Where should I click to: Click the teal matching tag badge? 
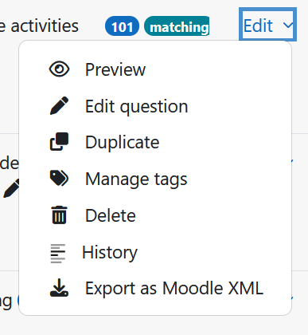click(x=177, y=26)
